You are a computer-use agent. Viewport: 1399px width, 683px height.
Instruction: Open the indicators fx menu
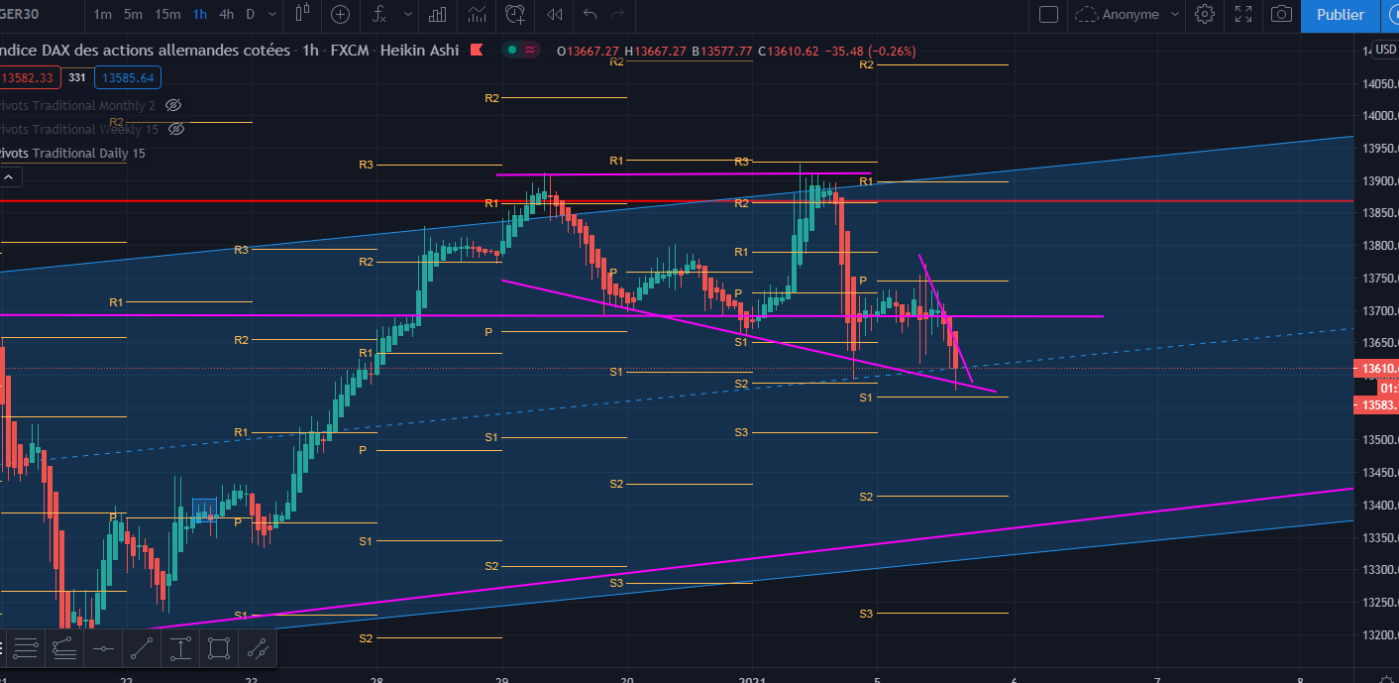point(379,14)
